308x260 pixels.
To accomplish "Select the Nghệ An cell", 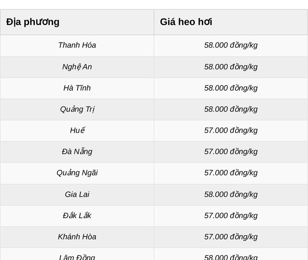I will (x=77, y=67).
